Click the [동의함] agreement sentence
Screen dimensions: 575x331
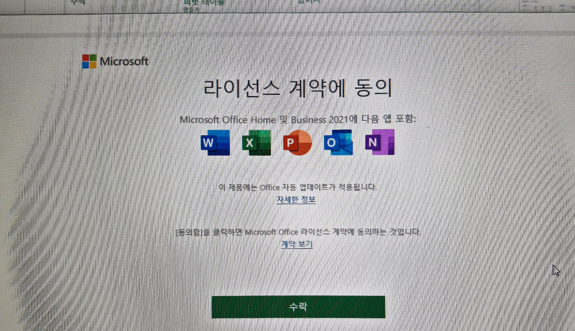click(x=298, y=232)
